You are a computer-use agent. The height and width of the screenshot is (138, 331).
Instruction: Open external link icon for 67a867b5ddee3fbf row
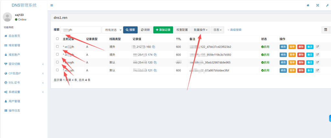point(317,70)
